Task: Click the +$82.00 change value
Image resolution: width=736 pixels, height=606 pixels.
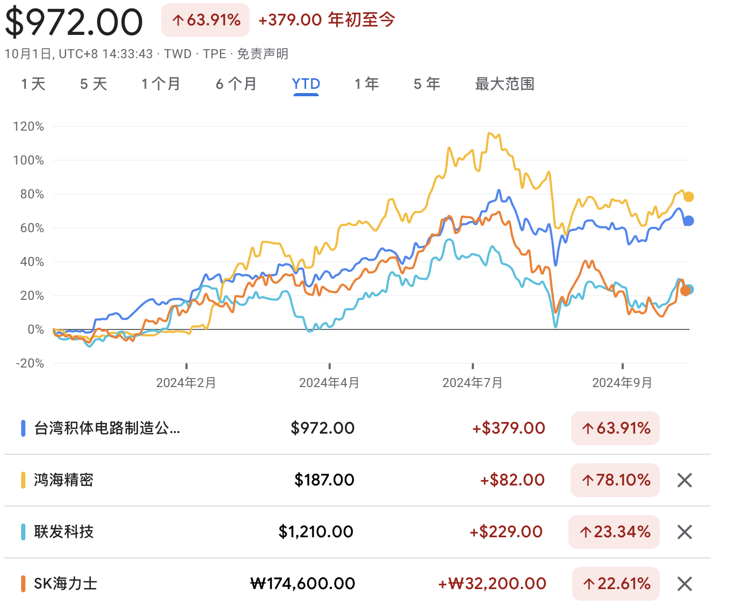Action: coord(512,480)
